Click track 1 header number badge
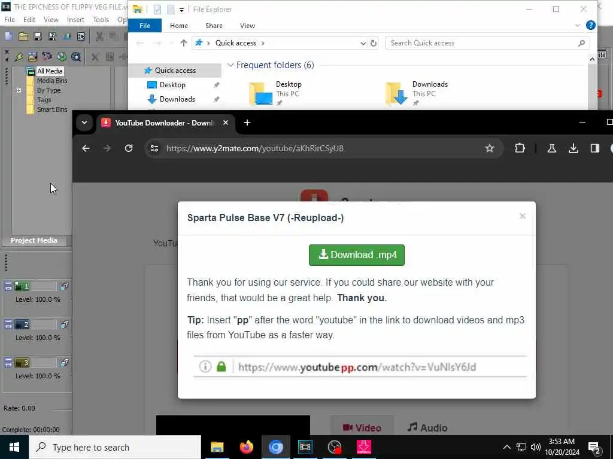 coord(22,286)
